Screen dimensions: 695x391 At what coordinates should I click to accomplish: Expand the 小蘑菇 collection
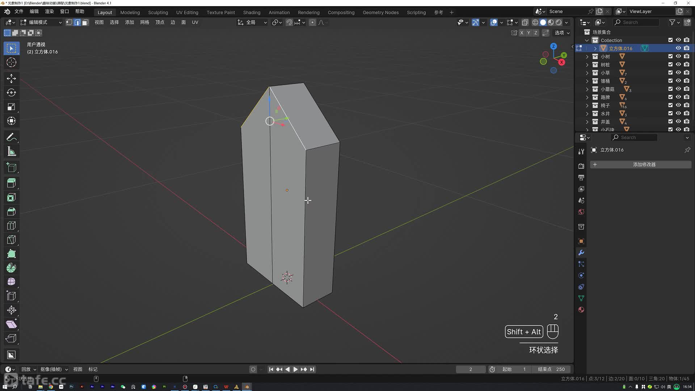[587, 89]
